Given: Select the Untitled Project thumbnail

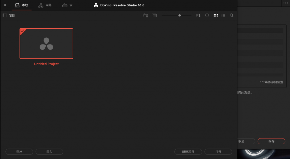Looking at the screenshot, I should (46, 44).
